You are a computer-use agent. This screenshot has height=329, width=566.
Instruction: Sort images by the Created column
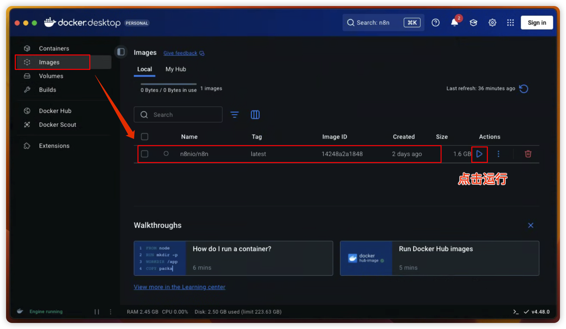[404, 137]
